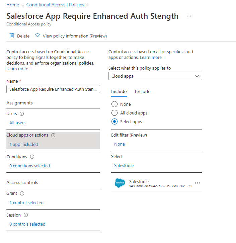The height and width of the screenshot is (243, 236).
Task: Switch to the Exclude tab
Action: (x=143, y=91)
